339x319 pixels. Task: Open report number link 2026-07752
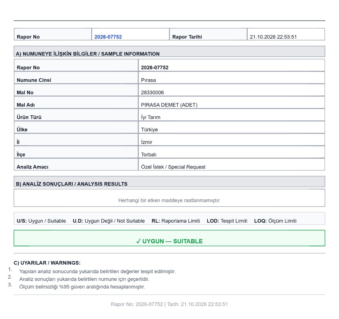[x=108, y=37]
